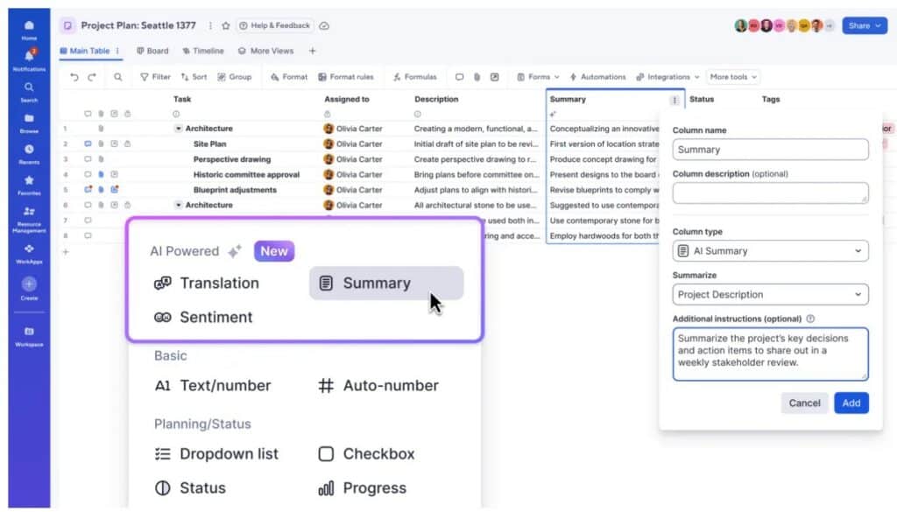The height and width of the screenshot is (512, 897).
Task: Choose Summary AI column type
Action: coord(386,283)
